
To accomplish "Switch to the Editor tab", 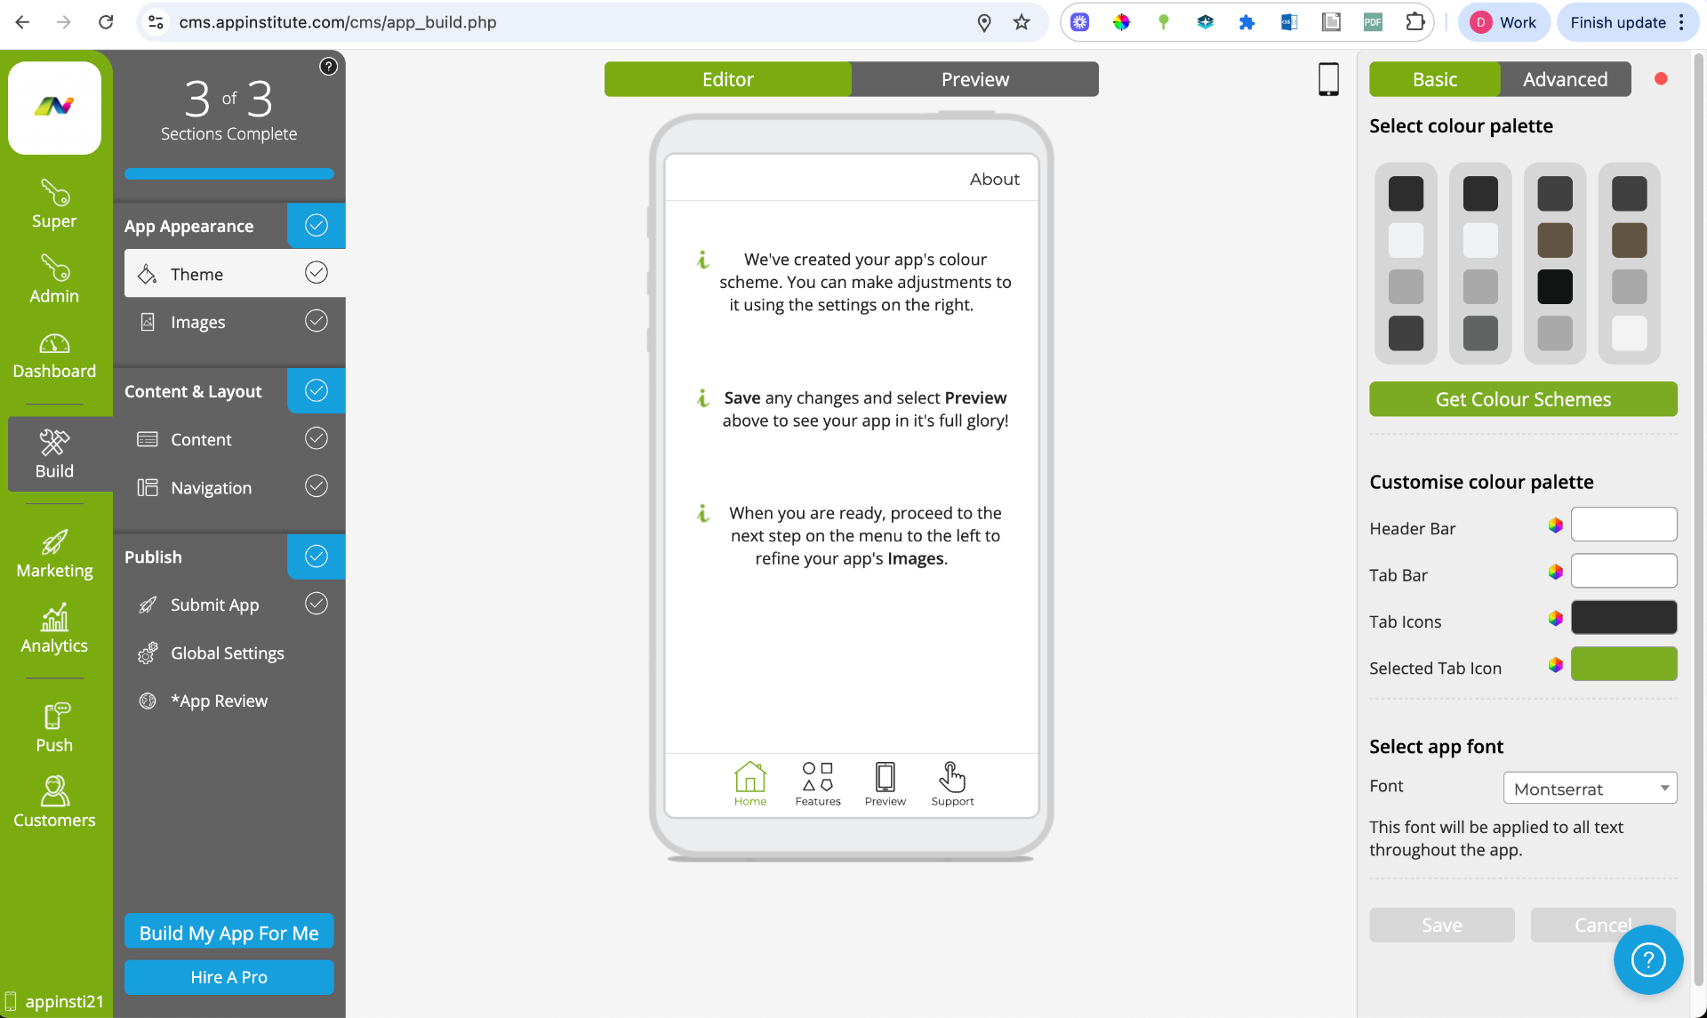I will click(727, 79).
